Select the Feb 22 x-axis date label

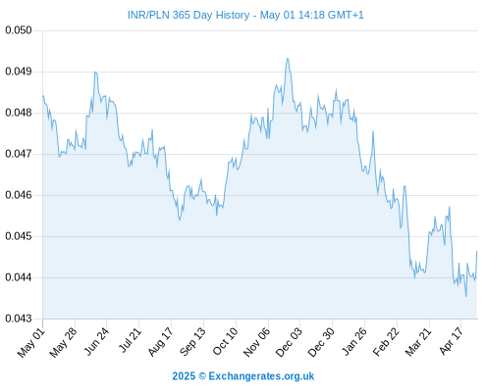tap(386, 342)
